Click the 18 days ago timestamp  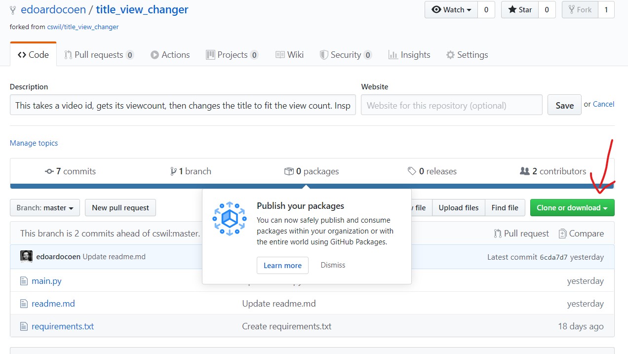581,326
